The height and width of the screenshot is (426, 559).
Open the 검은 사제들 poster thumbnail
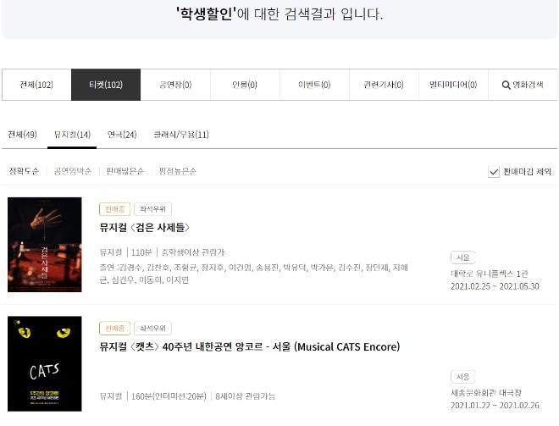click(45, 245)
